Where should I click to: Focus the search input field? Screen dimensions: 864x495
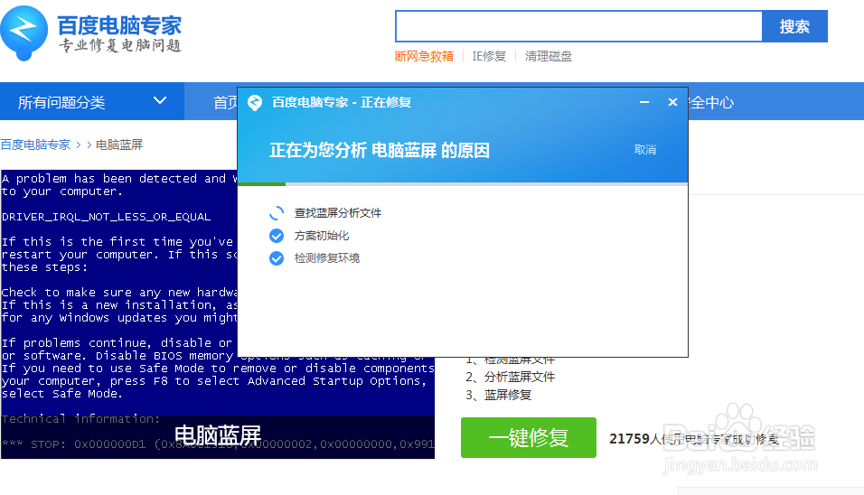tap(578, 26)
